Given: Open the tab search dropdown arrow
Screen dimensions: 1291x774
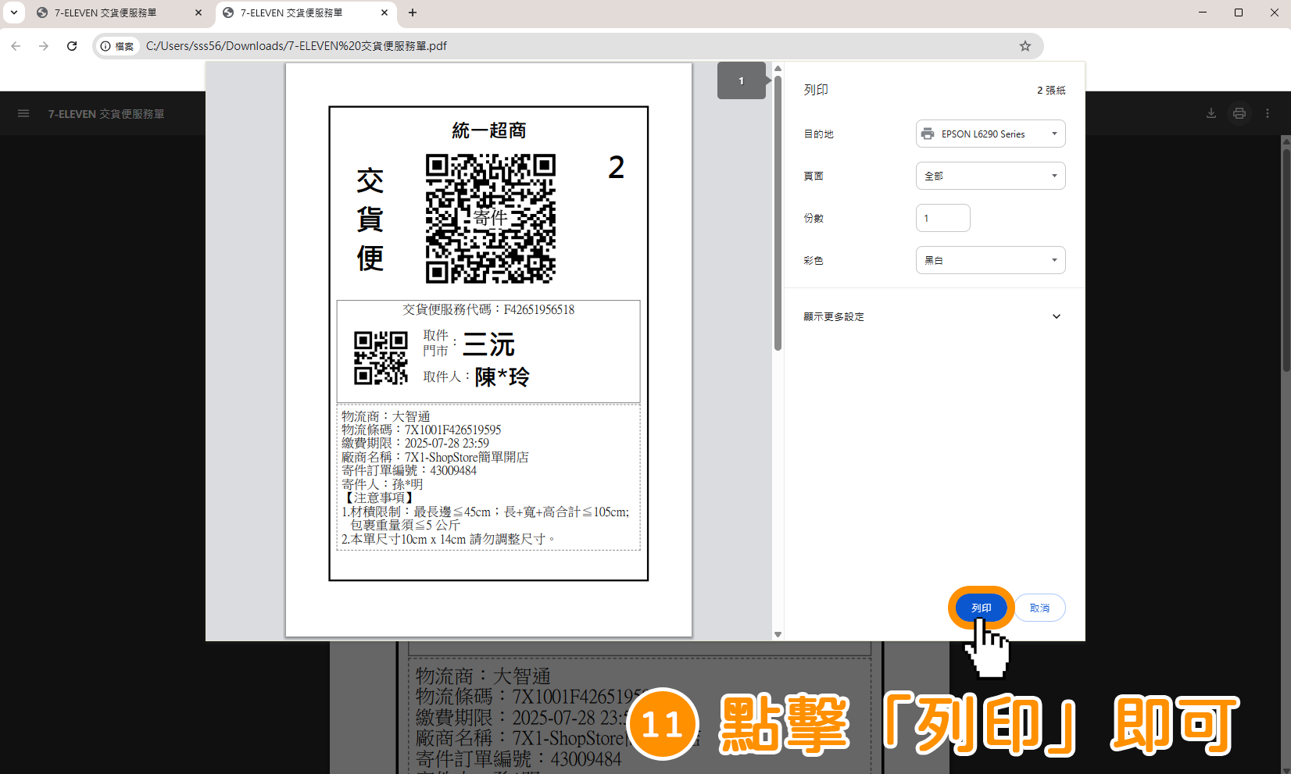Looking at the screenshot, I should (14, 12).
